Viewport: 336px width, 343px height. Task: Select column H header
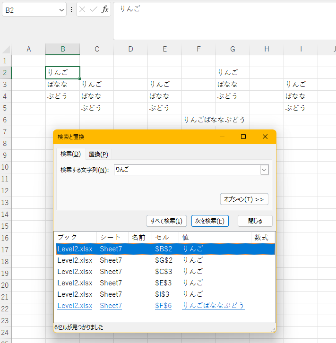point(267,49)
